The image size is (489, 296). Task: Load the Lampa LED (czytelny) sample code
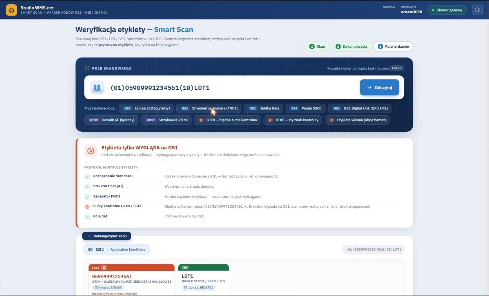click(x=147, y=108)
